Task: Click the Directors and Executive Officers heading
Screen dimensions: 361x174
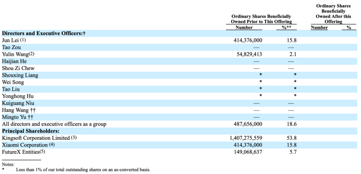Action: [x=44, y=33]
